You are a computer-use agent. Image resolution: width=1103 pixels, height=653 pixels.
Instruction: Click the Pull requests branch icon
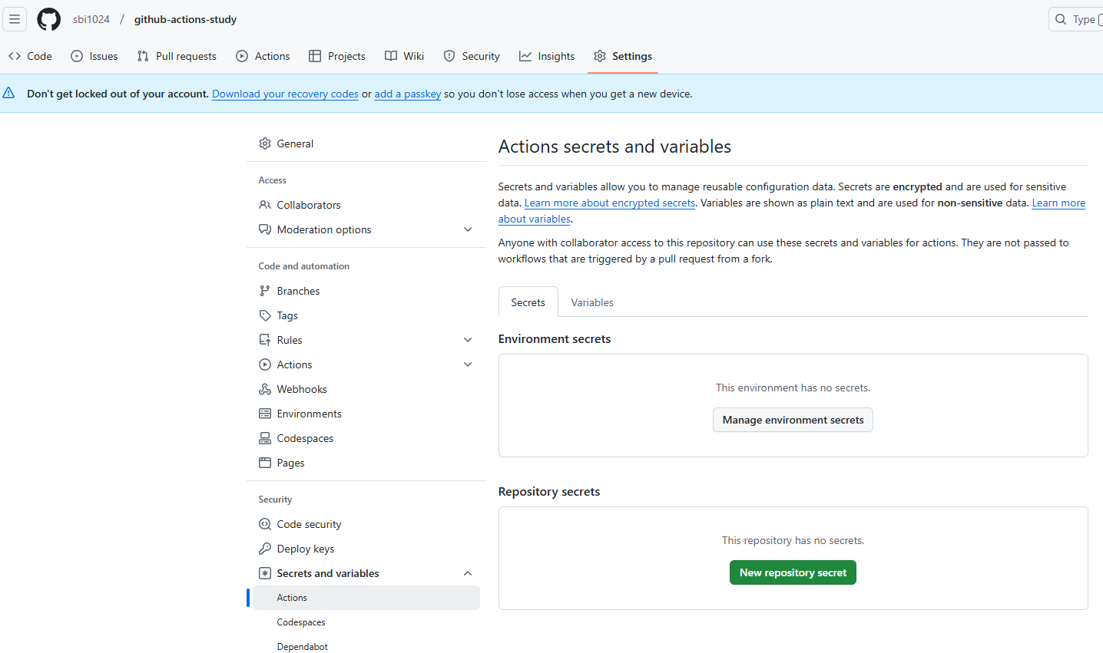(x=143, y=56)
